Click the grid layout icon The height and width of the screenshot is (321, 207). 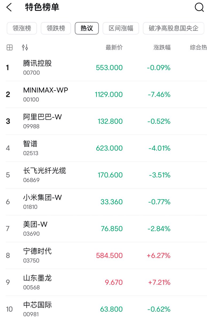coord(10,48)
